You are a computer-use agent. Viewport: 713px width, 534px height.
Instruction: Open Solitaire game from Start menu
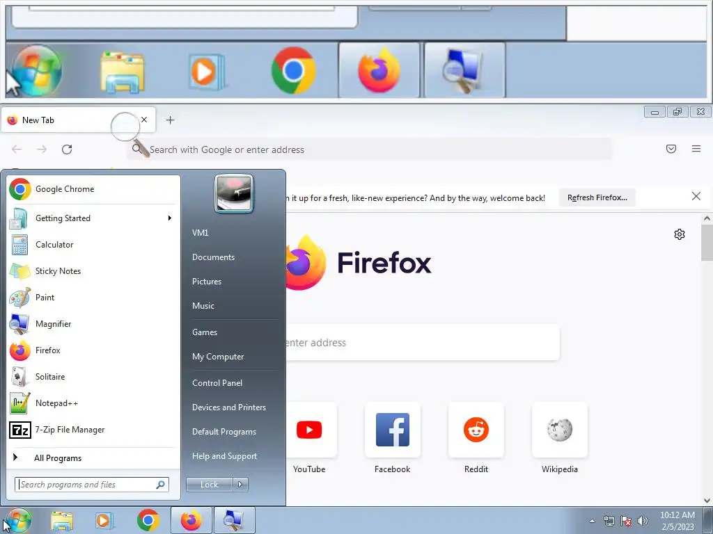tap(93, 376)
